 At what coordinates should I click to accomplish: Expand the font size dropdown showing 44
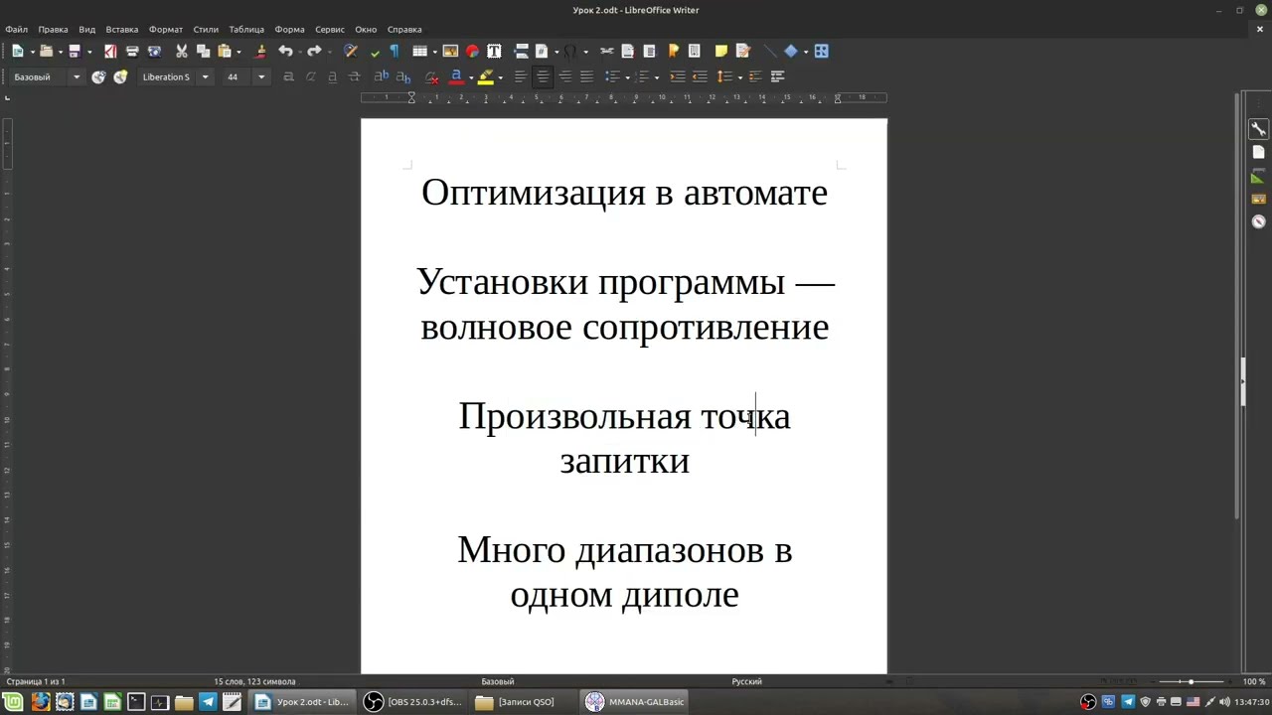tap(261, 76)
